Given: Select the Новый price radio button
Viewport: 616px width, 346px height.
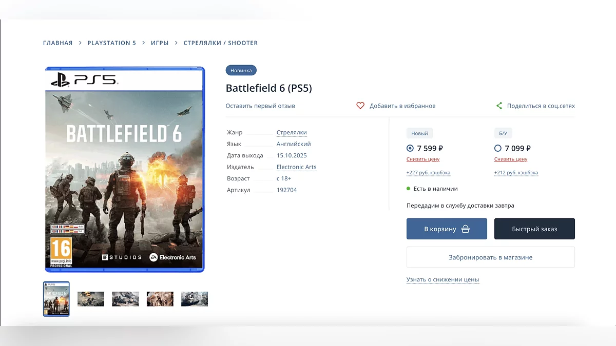Looking at the screenshot, I should pos(410,148).
